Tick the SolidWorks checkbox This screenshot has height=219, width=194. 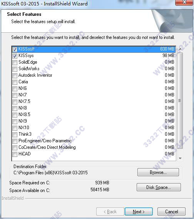click(x=15, y=69)
